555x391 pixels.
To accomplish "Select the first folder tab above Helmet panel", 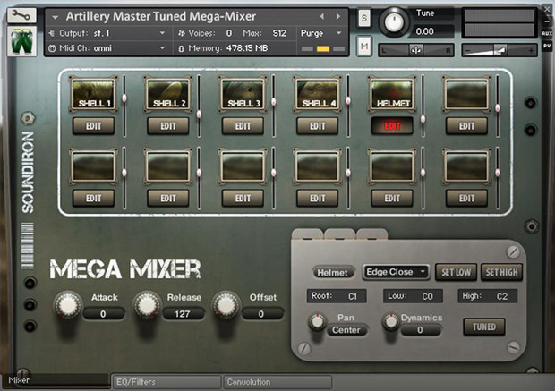I will pos(307,234).
